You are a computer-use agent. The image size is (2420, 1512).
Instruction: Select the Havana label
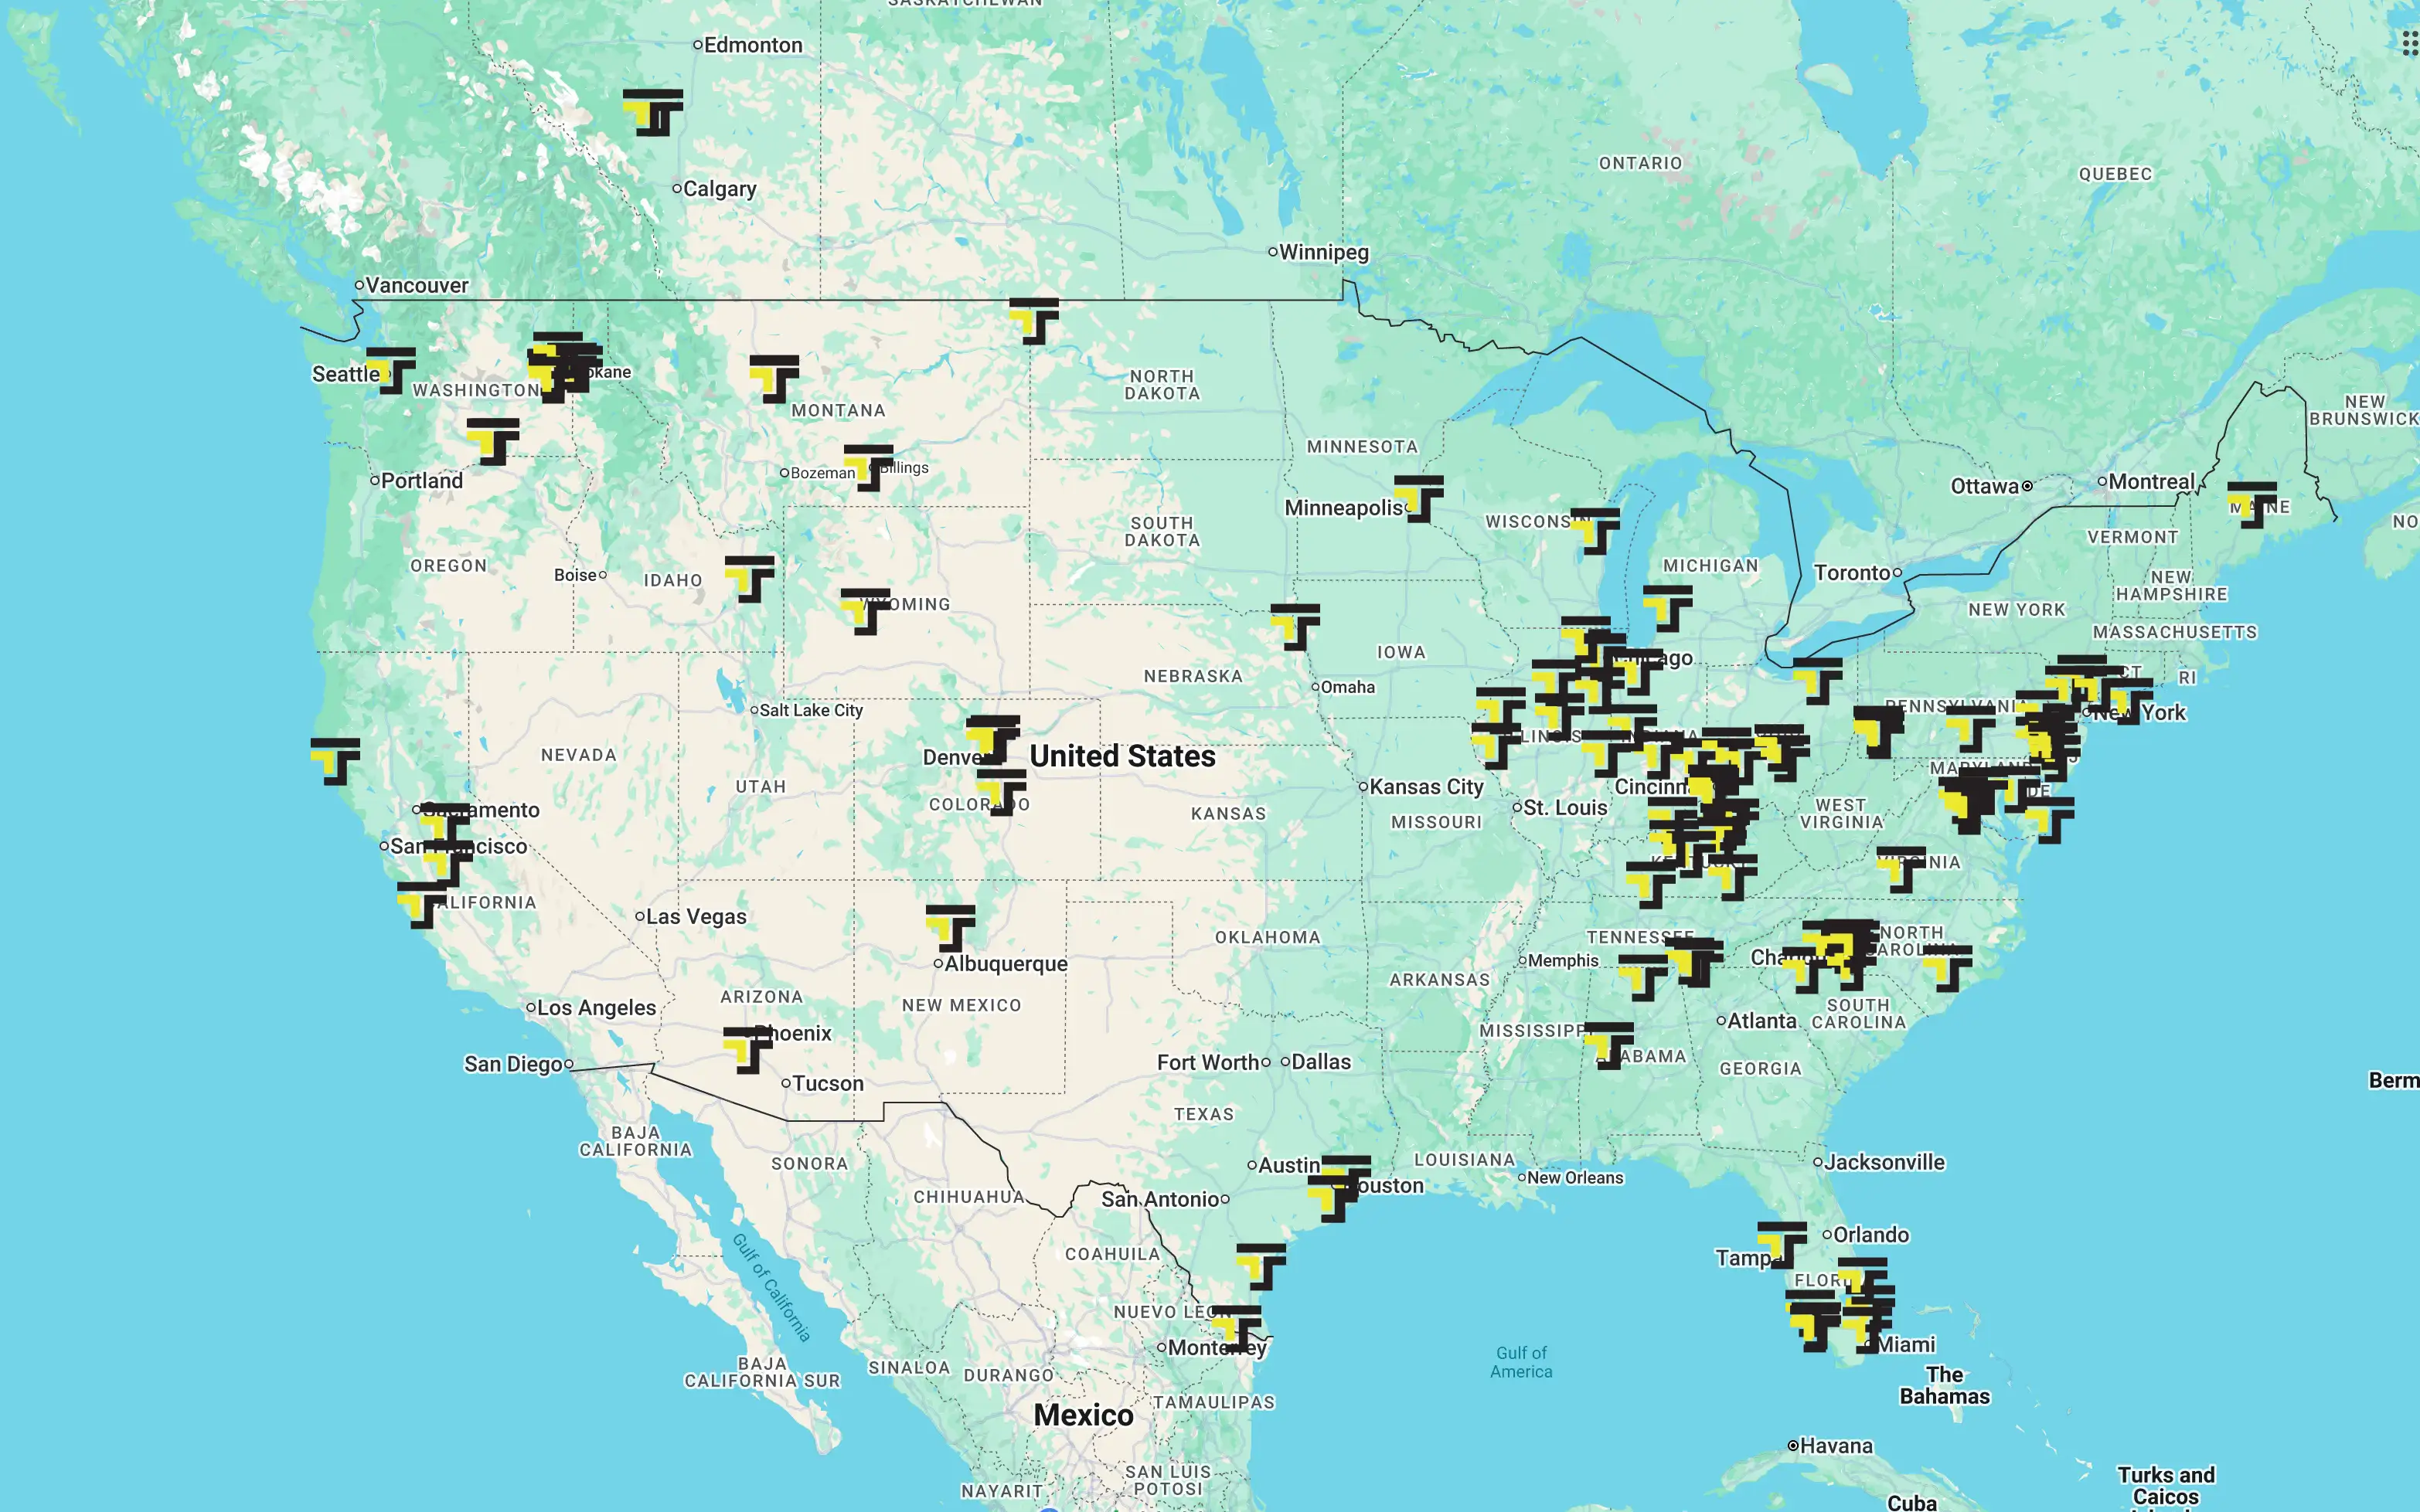point(1836,1446)
